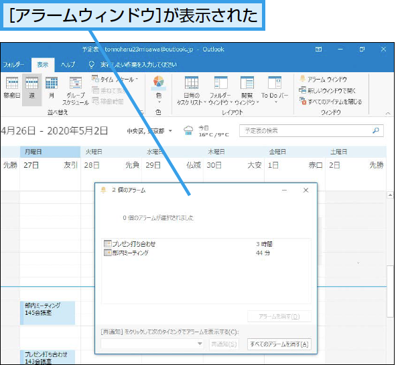Open the ヘルプ tab

[x=68, y=65]
